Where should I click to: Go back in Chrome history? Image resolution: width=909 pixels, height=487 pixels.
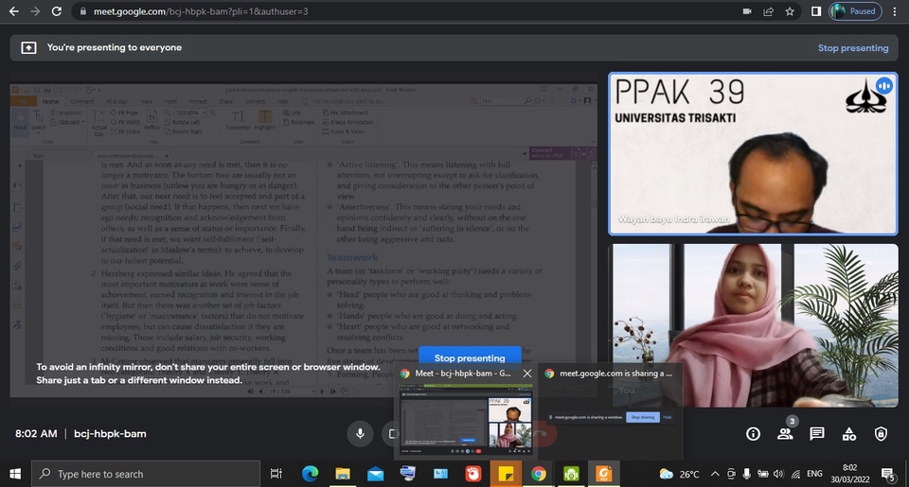[14, 11]
